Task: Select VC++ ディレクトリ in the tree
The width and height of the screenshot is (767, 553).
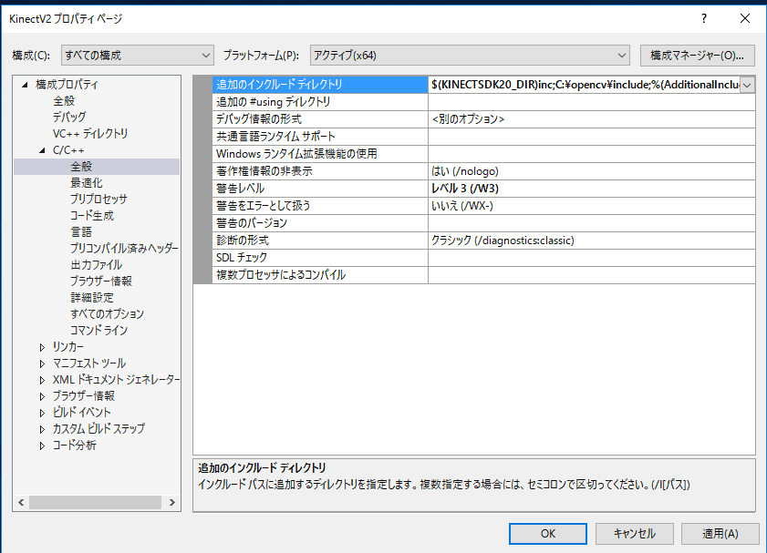Action: [90, 134]
